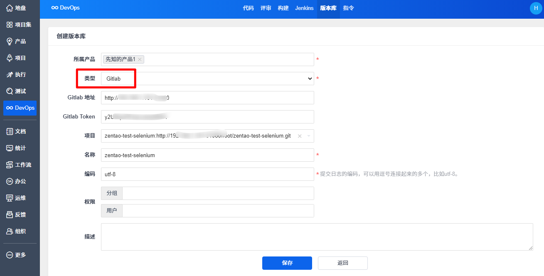The width and height of the screenshot is (544, 276).
Task: Switch to 评审 tab
Action: click(266, 8)
